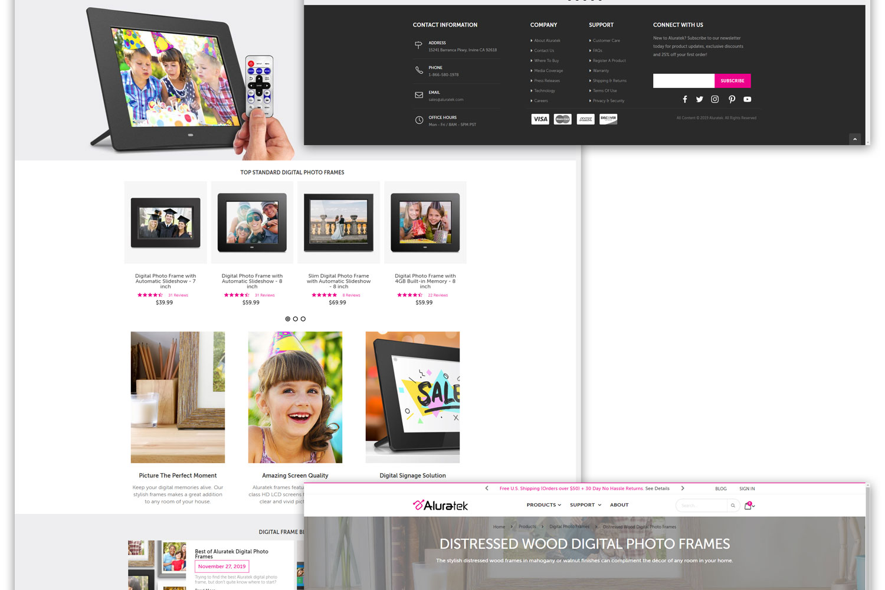Click the header search input field
The image size is (885, 590).
(702, 506)
